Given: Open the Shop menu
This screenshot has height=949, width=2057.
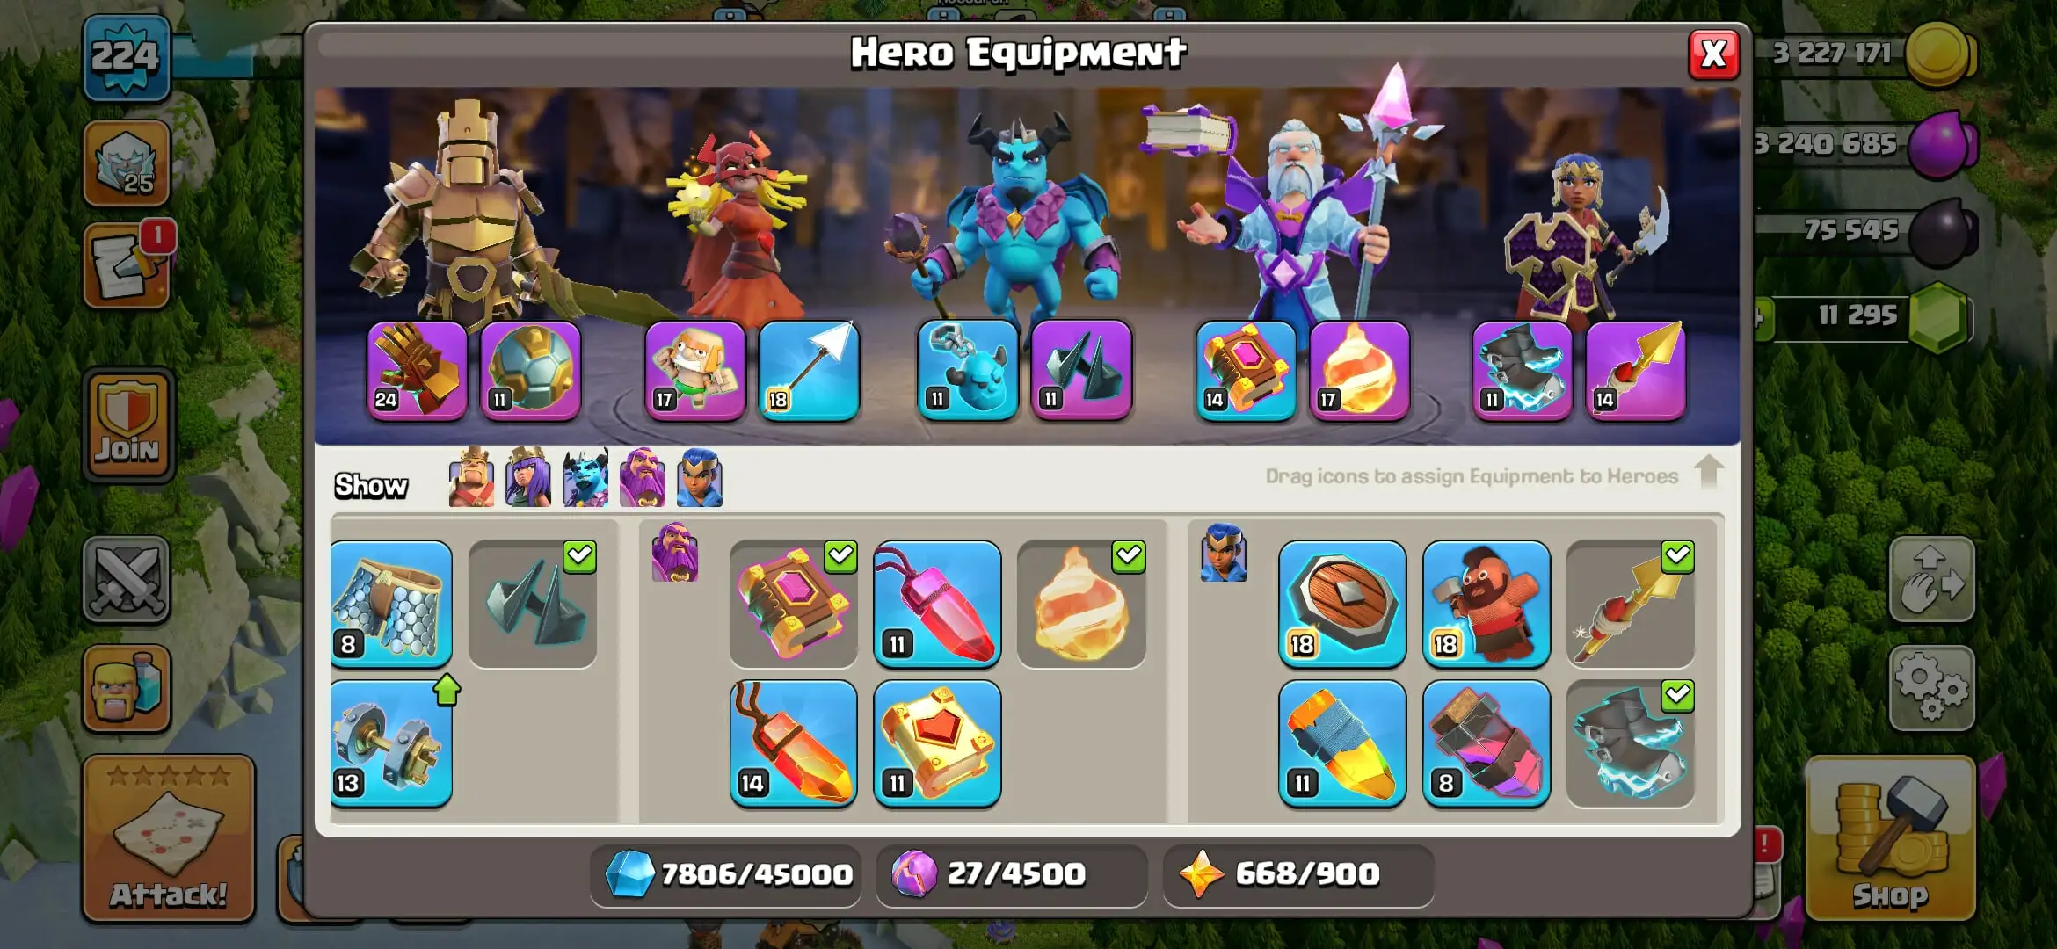Looking at the screenshot, I should point(1890,838).
